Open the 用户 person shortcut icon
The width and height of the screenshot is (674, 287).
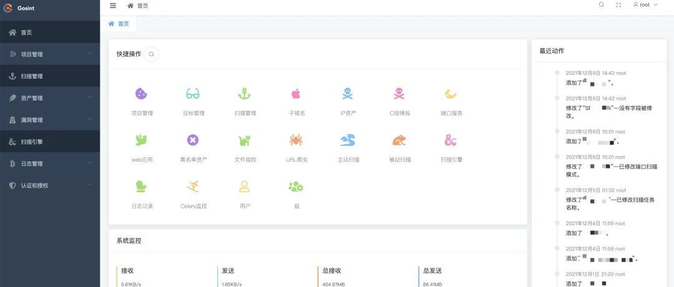coord(245,186)
